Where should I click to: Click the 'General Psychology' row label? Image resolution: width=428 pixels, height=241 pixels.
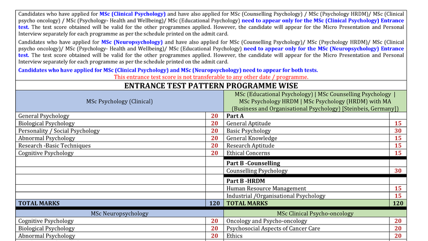click(x=44, y=116)
